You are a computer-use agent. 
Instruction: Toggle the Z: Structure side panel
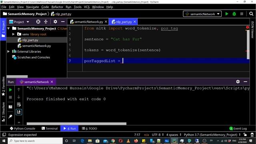coord(3,112)
